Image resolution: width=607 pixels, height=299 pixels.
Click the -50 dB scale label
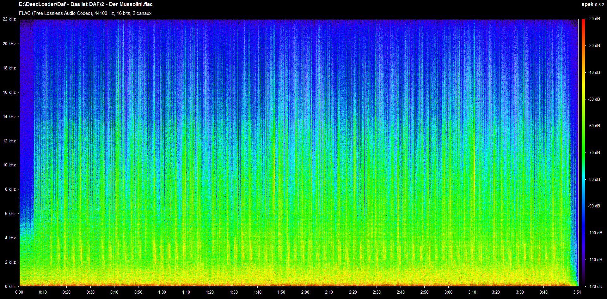(594, 99)
